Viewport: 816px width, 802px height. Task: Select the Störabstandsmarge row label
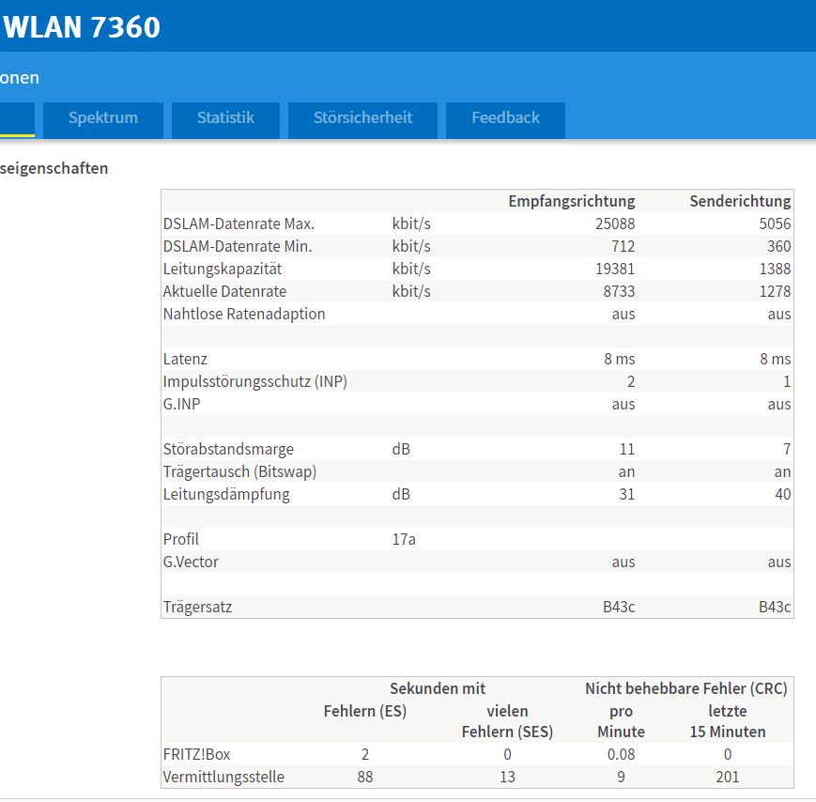(228, 449)
